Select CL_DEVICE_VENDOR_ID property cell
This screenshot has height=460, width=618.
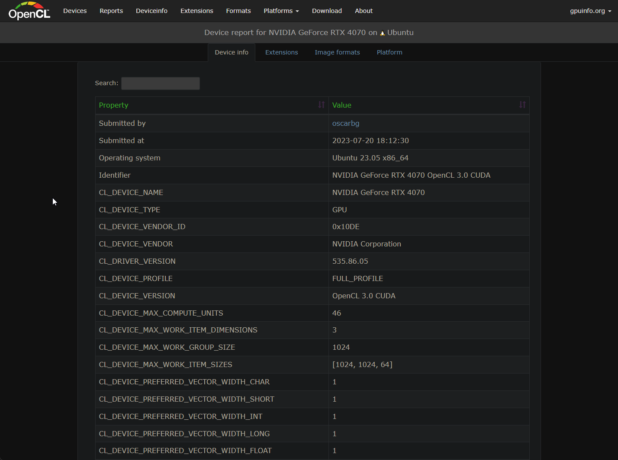[x=212, y=227]
